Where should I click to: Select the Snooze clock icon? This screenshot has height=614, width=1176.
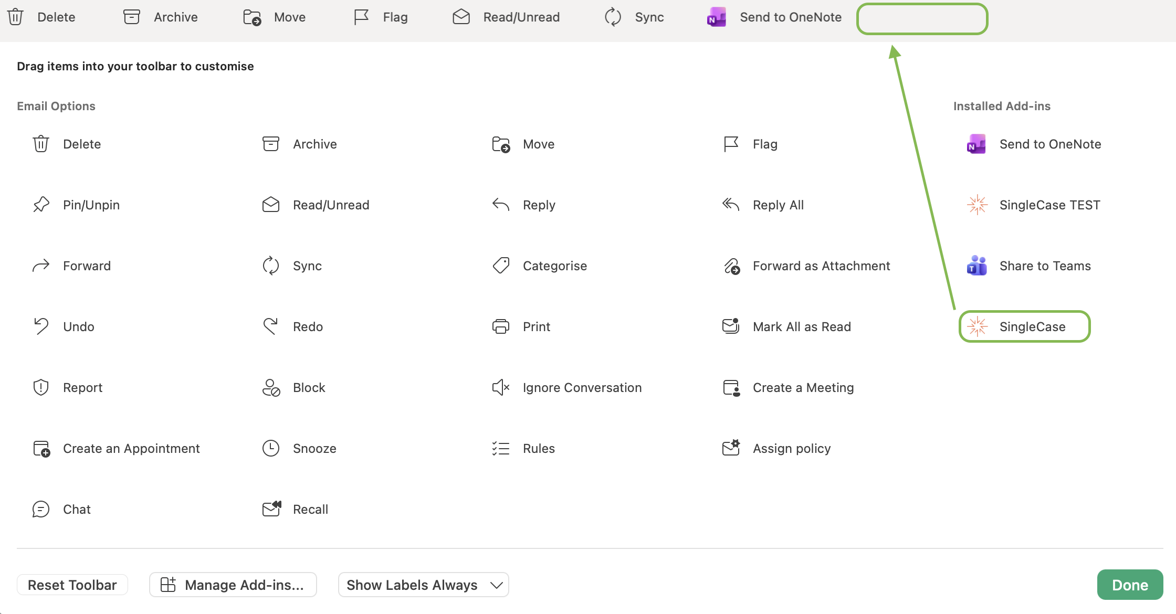[x=271, y=448]
